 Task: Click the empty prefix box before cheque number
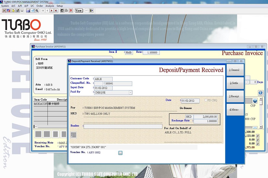[99, 83]
